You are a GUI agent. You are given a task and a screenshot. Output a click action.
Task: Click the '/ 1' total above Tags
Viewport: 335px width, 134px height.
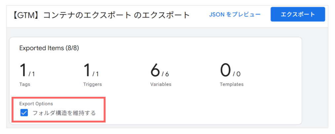pos(31,74)
